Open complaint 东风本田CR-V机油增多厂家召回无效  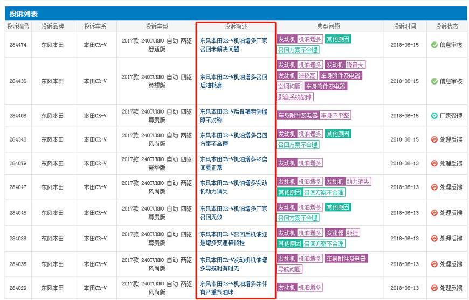(x=233, y=213)
